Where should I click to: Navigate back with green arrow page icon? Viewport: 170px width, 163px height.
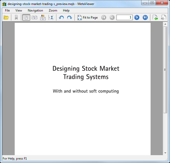coord(155,18)
